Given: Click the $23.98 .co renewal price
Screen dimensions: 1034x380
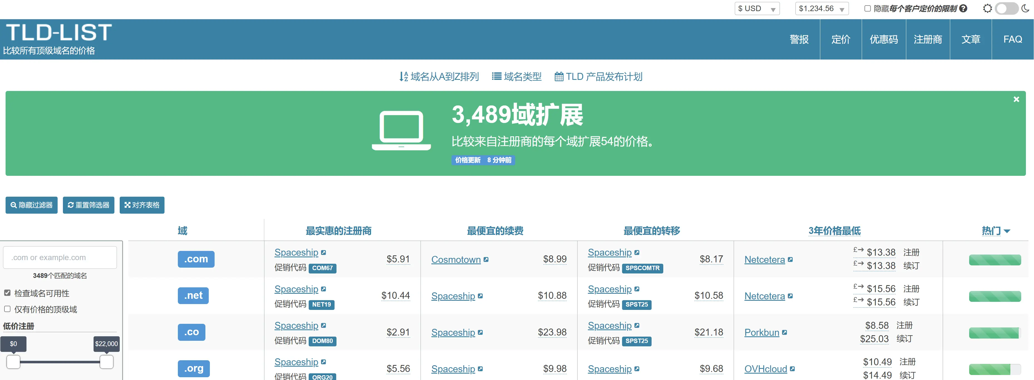Looking at the screenshot, I should [x=552, y=332].
